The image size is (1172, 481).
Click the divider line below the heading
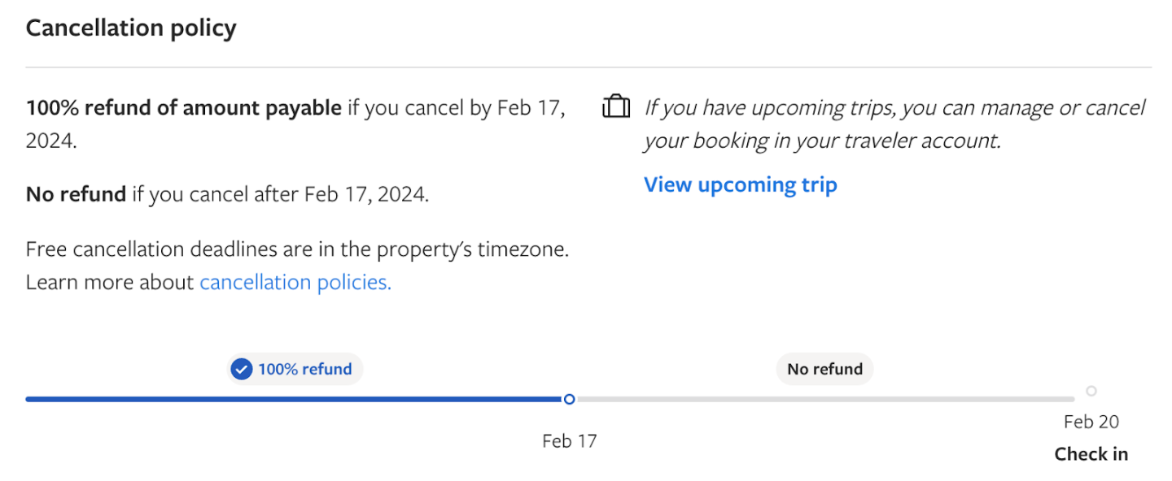pyautogui.click(x=588, y=67)
